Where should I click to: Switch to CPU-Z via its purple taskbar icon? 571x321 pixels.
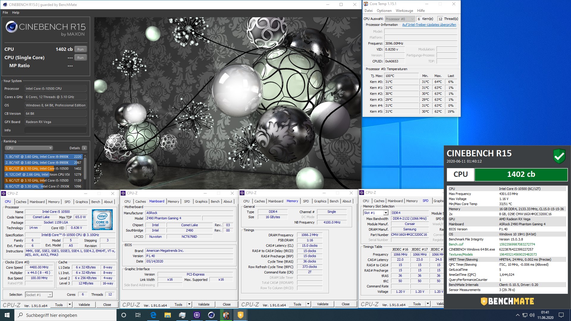[x=197, y=315]
